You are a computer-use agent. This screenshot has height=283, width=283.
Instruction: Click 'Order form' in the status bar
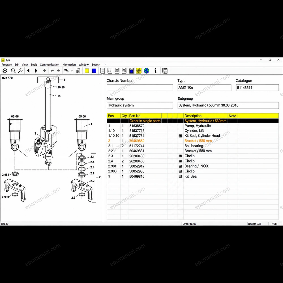pos(189,224)
